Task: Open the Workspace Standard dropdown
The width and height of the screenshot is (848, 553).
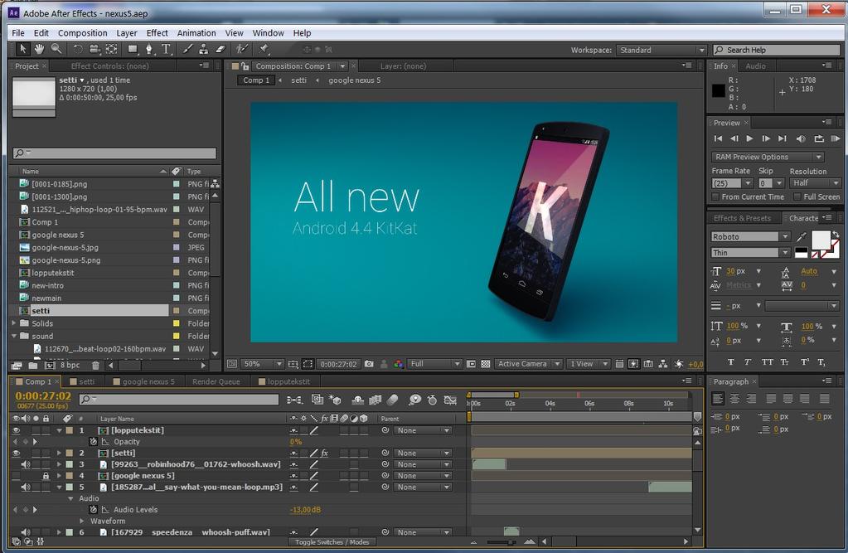Action: 661,50
